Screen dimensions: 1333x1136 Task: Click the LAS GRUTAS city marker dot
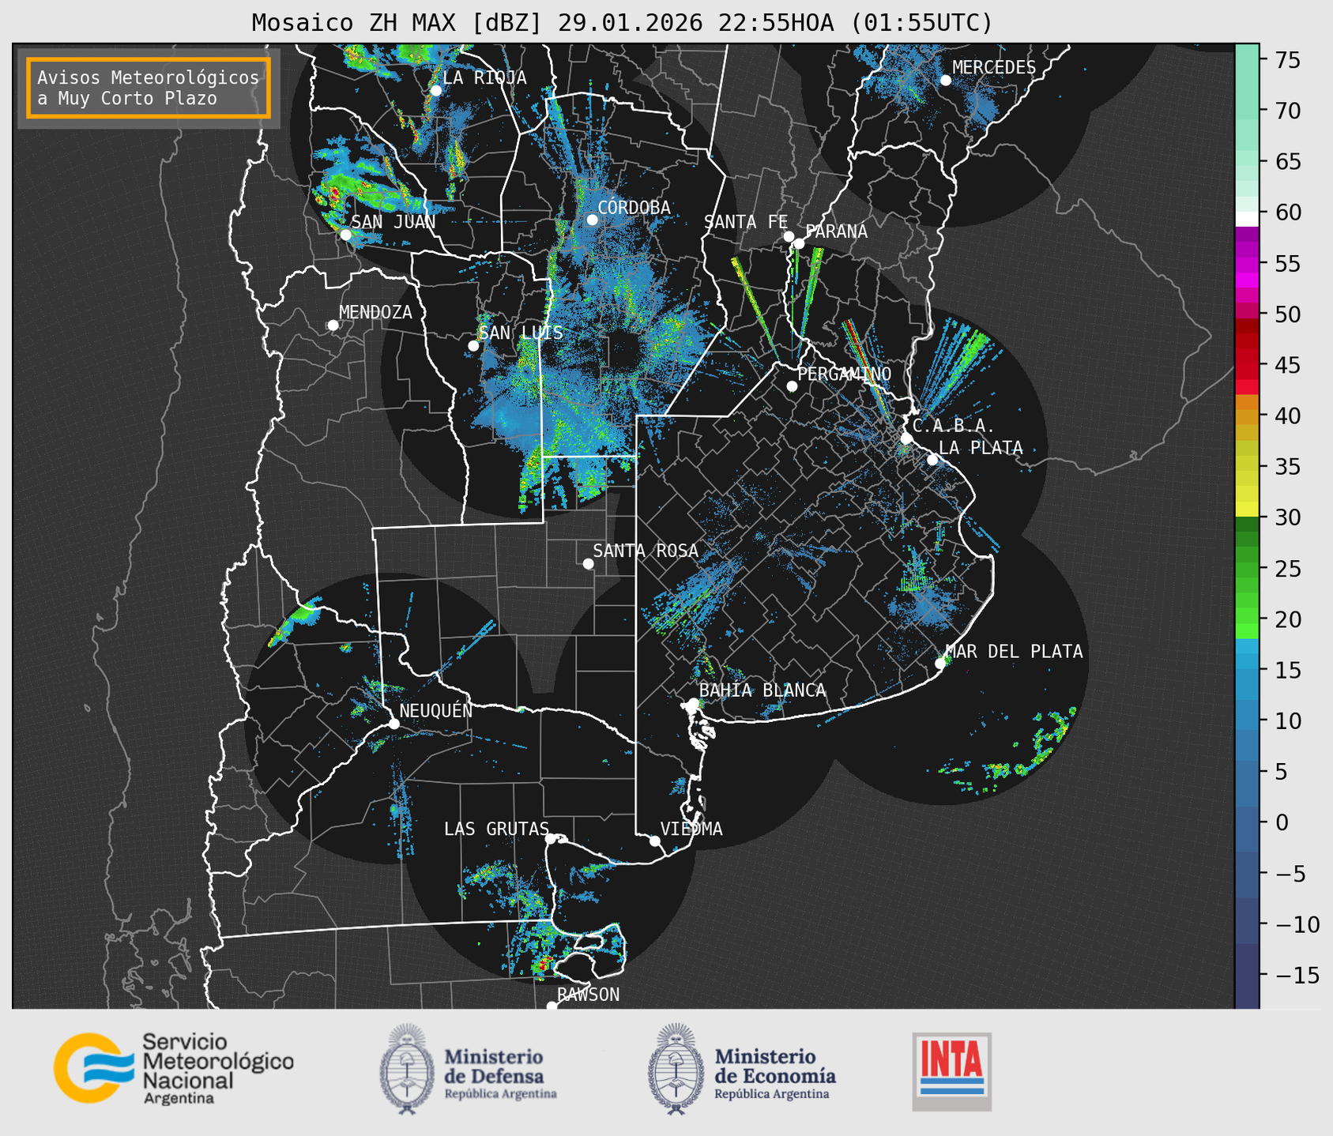pyautogui.click(x=551, y=839)
